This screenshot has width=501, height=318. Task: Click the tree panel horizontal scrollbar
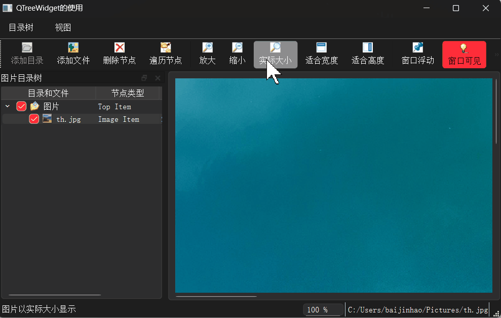55,295
